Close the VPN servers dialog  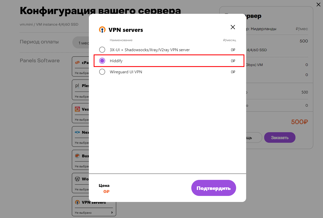(x=233, y=27)
